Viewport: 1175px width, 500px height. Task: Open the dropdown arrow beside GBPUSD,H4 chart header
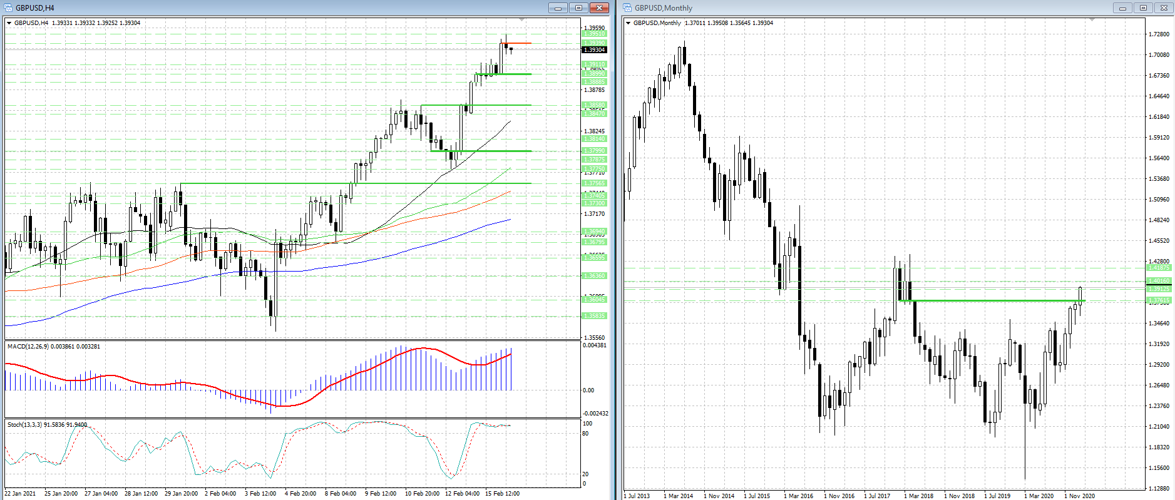point(9,23)
